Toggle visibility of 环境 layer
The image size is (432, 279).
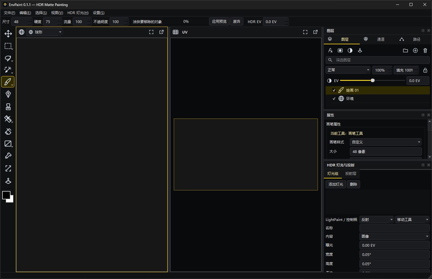[x=334, y=98]
